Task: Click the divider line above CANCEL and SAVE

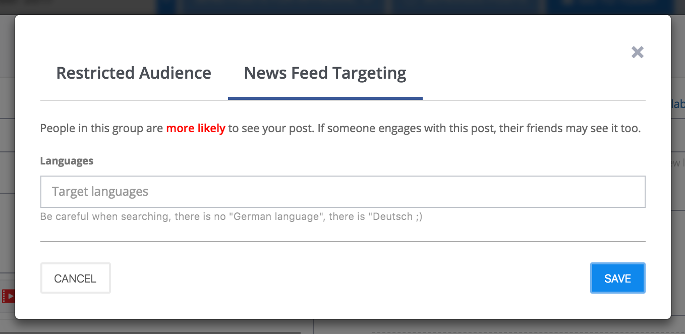Action: [343, 242]
